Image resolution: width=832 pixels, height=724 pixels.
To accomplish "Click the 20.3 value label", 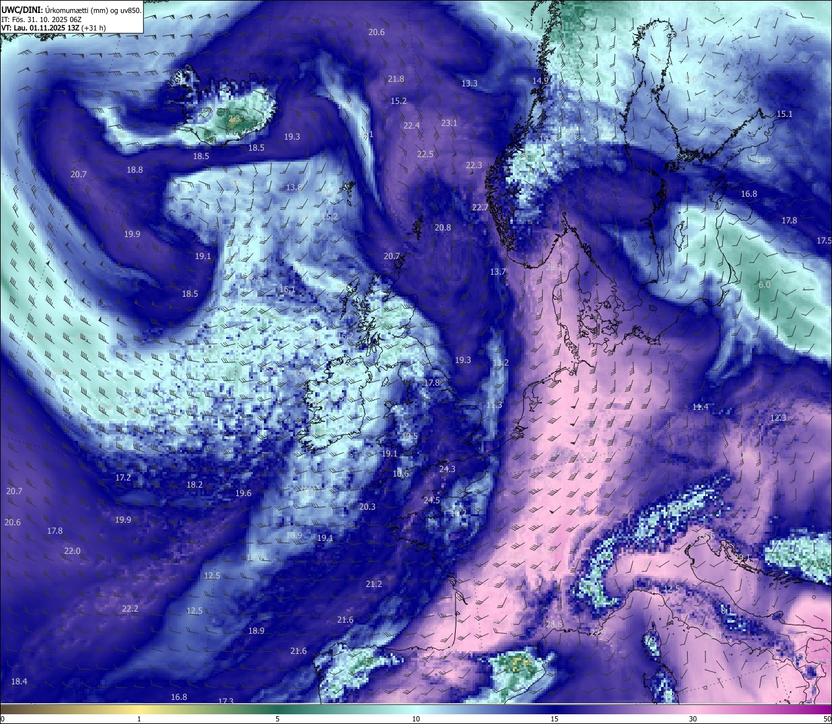I will 367,507.
